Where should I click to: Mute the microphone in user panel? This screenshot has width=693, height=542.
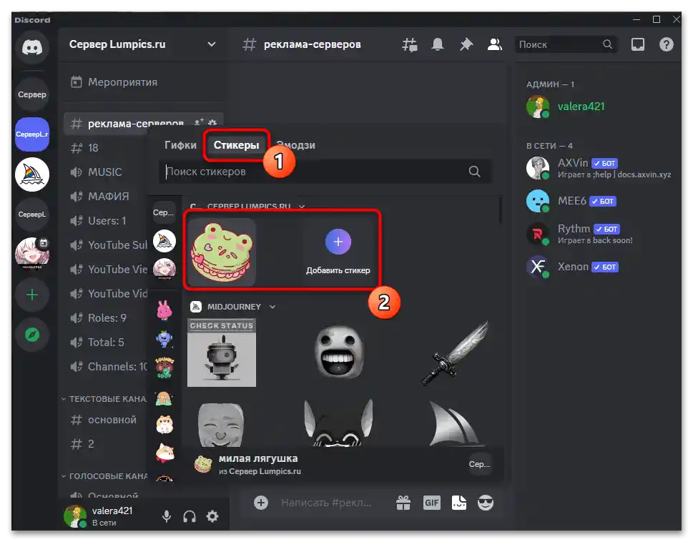click(x=167, y=516)
